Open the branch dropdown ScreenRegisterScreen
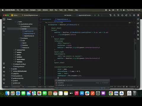142x106 pixels. point(31,15)
